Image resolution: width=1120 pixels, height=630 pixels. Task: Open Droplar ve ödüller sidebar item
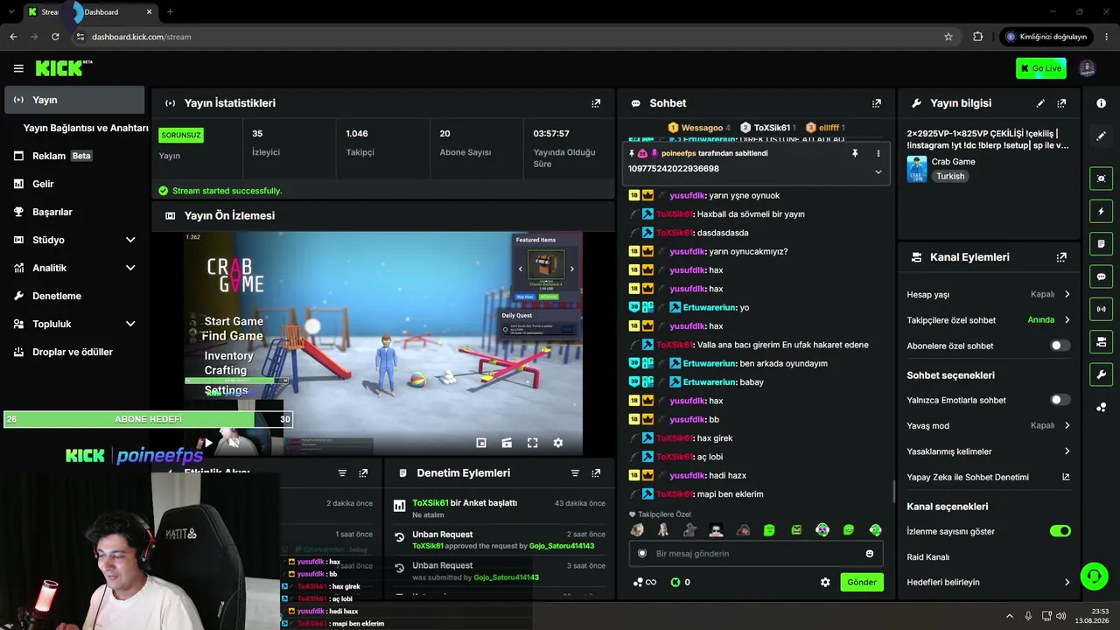pos(74,352)
